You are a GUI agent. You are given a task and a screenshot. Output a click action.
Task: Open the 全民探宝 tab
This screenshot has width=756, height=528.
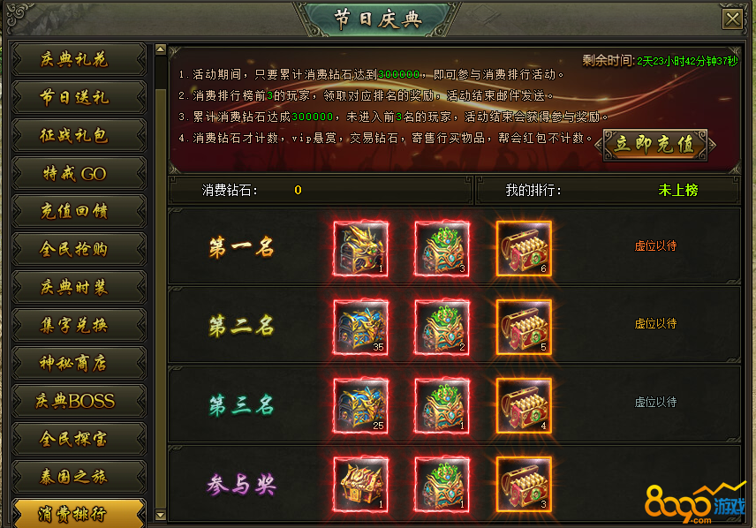pyautogui.click(x=79, y=439)
